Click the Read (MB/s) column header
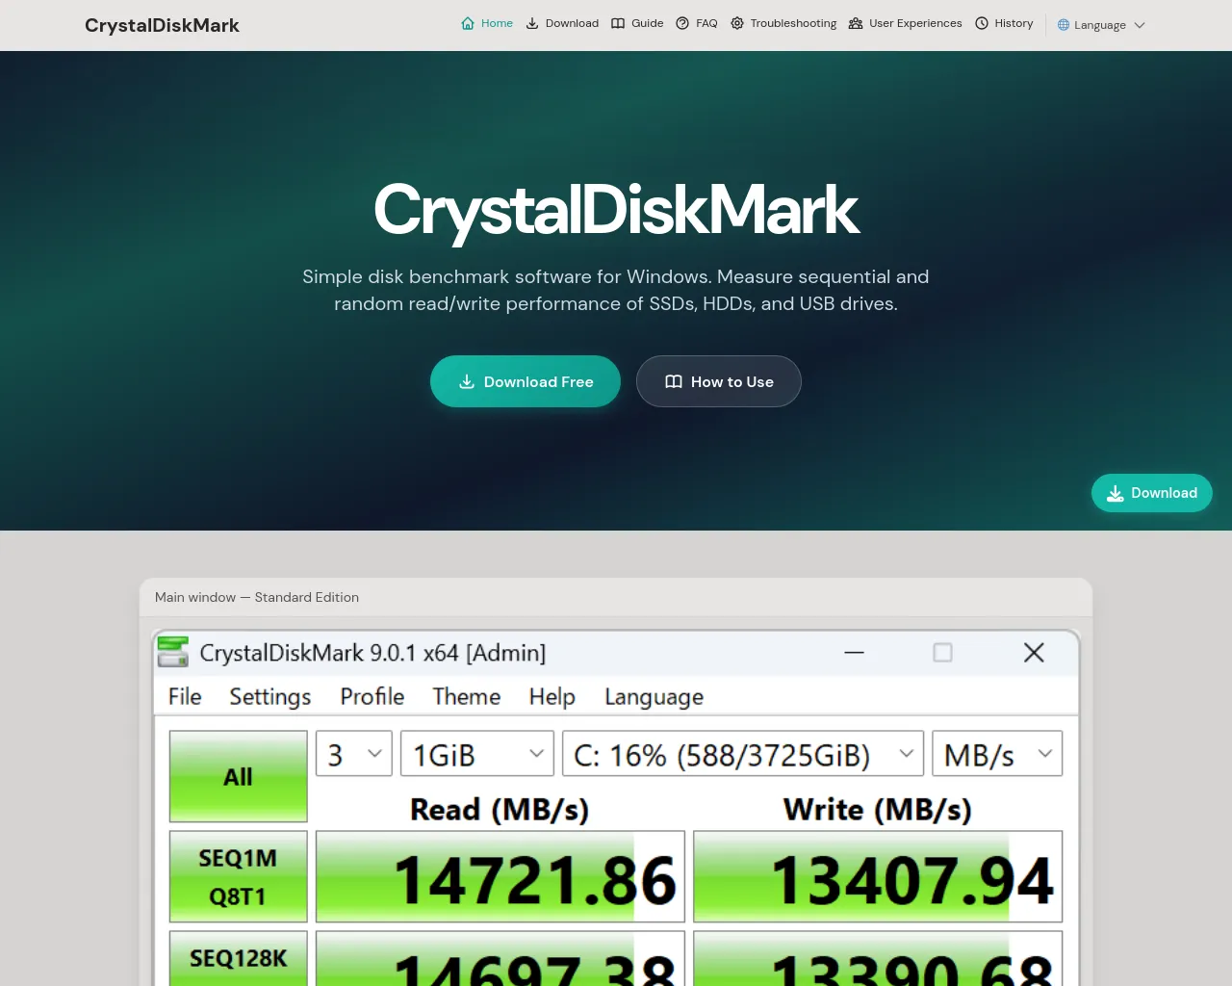The image size is (1232, 986). [500, 810]
